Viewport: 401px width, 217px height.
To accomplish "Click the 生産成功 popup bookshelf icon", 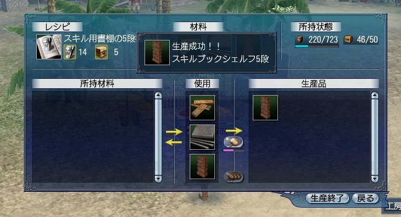I will [157, 53].
